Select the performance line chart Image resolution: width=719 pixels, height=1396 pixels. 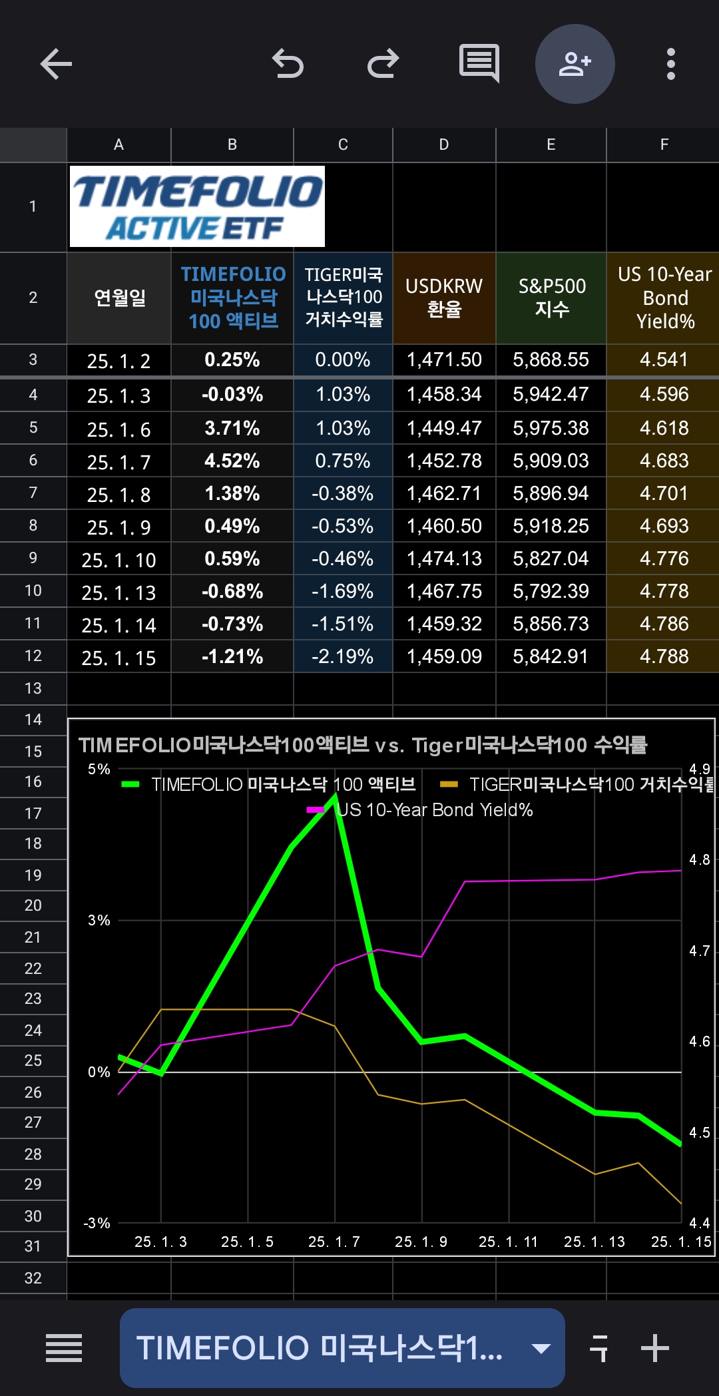(x=391, y=987)
